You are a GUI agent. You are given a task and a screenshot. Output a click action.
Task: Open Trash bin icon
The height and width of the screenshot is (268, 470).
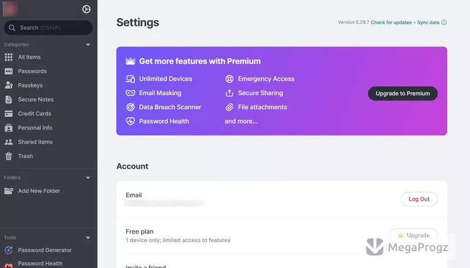click(9, 156)
